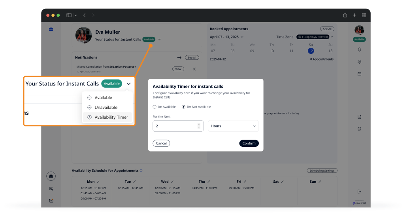The width and height of the screenshot is (411, 214).
Task: Click the '09:00 AM - 05:00 PM' Fri slot
Action: tap(241, 188)
